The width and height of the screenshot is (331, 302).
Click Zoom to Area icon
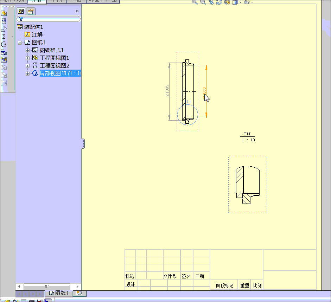click(203, 2)
